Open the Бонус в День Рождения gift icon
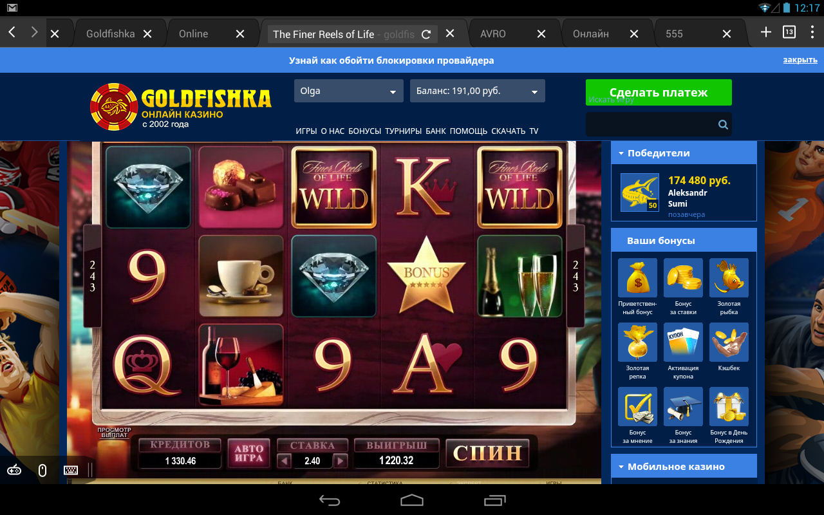This screenshot has height=515, width=824. [729, 406]
